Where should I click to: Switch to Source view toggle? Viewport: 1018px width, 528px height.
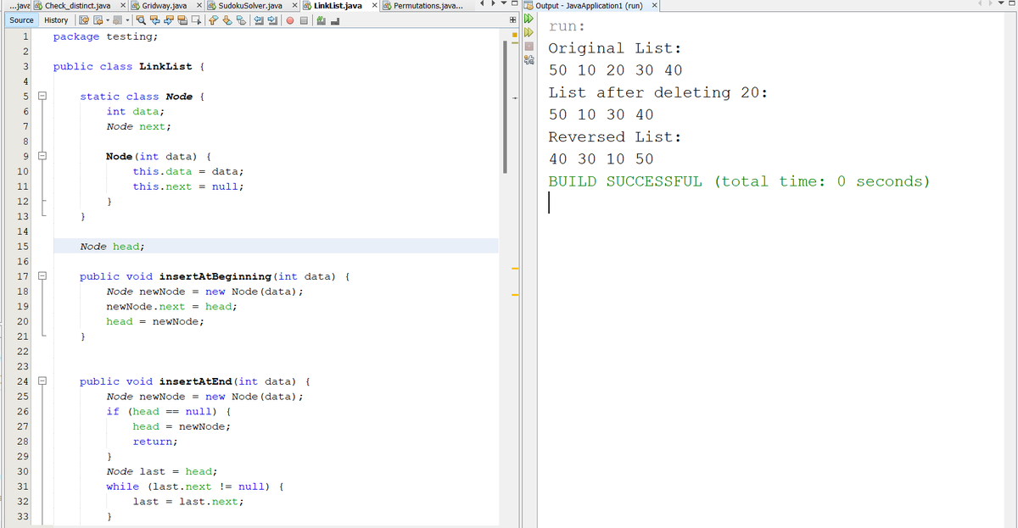(21, 20)
